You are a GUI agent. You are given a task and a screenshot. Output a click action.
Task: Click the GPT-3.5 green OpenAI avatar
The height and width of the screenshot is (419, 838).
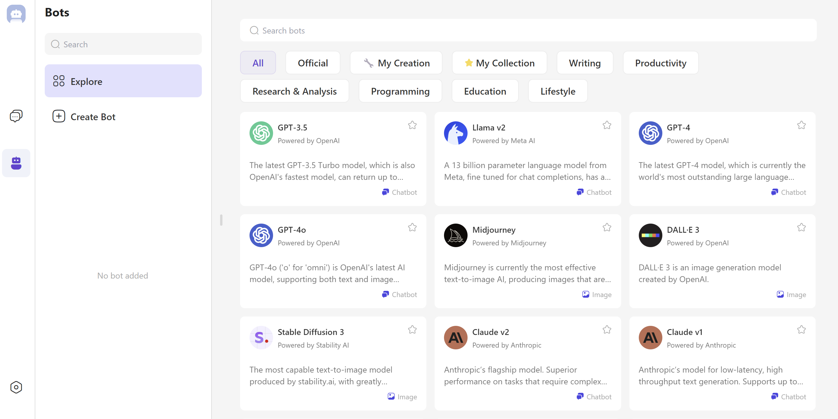coord(261,133)
